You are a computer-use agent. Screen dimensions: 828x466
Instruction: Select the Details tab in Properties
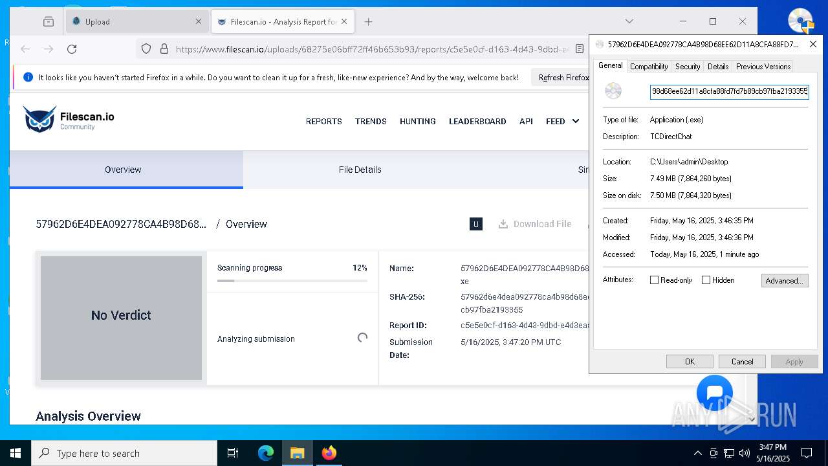718,67
